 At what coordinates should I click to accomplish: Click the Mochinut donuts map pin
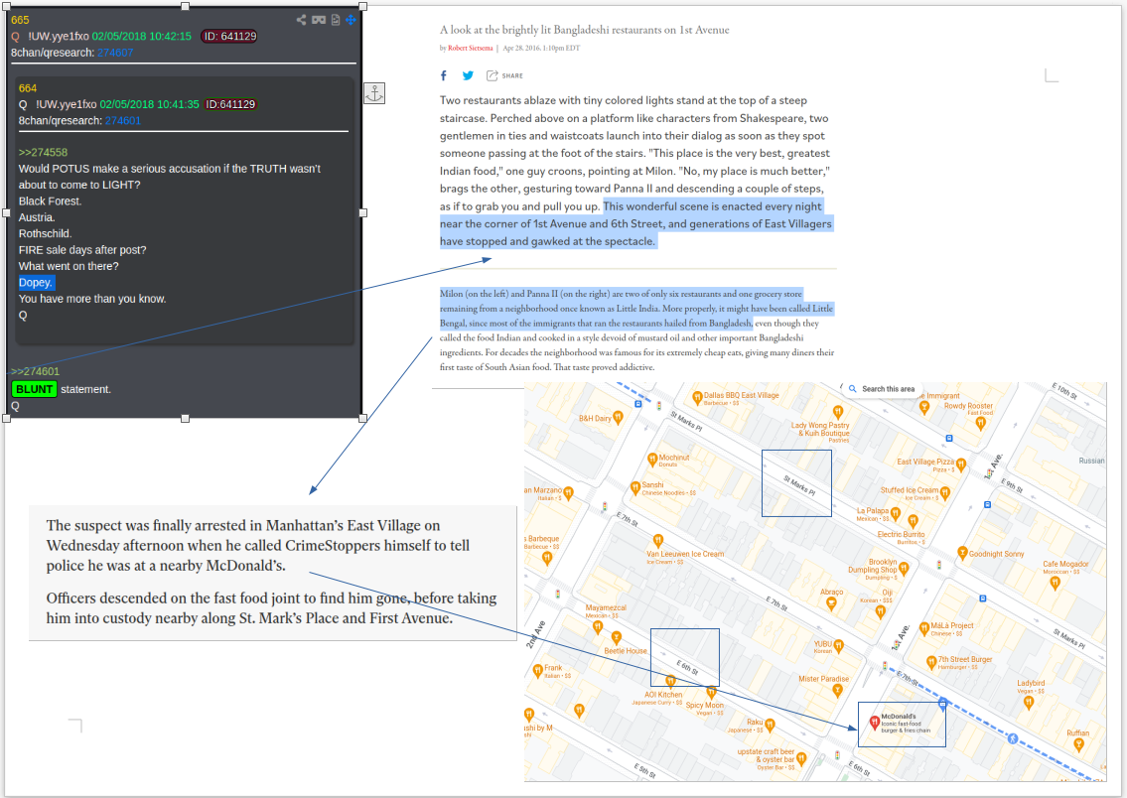pyautogui.click(x=652, y=459)
